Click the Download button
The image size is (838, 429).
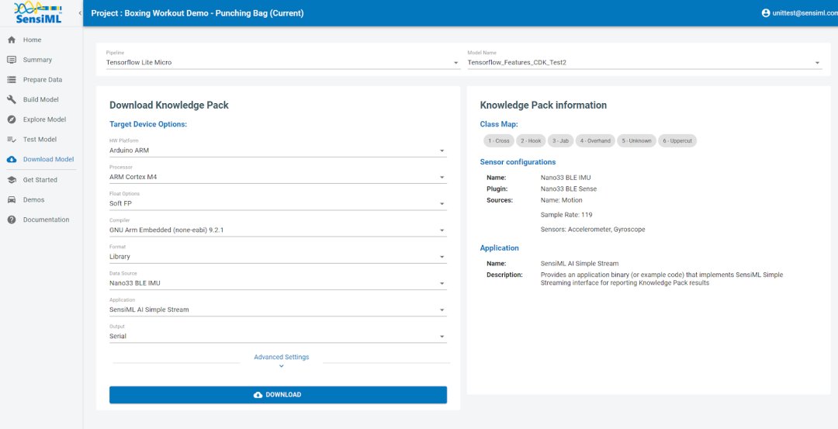tap(278, 395)
